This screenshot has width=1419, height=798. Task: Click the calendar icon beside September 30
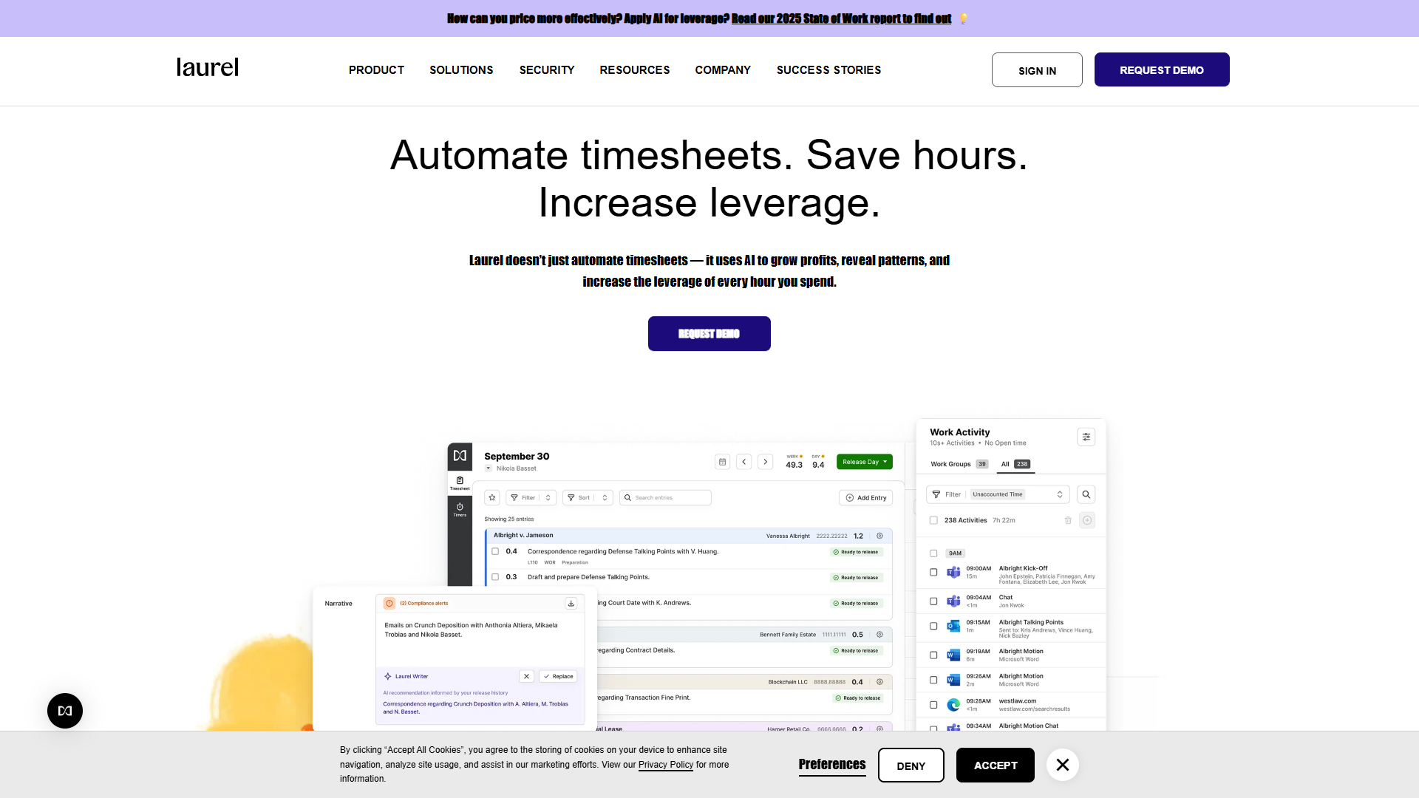[722, 462]
